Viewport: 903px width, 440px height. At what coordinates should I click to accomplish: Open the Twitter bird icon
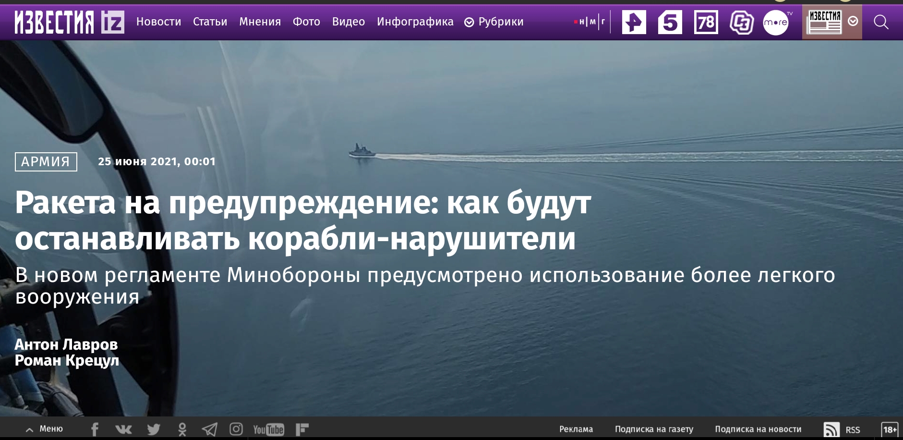point(154,429)
